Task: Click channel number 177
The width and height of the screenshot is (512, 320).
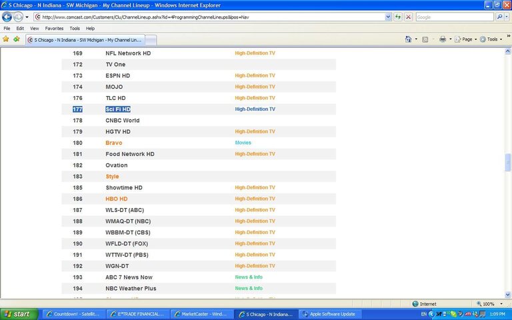Action: click(x=77, y=109)
